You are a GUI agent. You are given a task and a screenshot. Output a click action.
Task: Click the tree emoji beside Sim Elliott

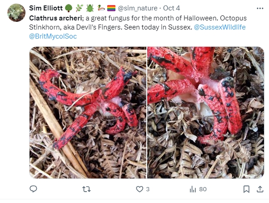coord(69,8)
